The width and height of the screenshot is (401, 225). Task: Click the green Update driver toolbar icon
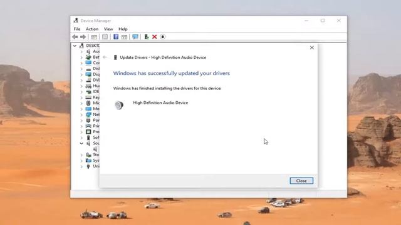coord(146,37)
